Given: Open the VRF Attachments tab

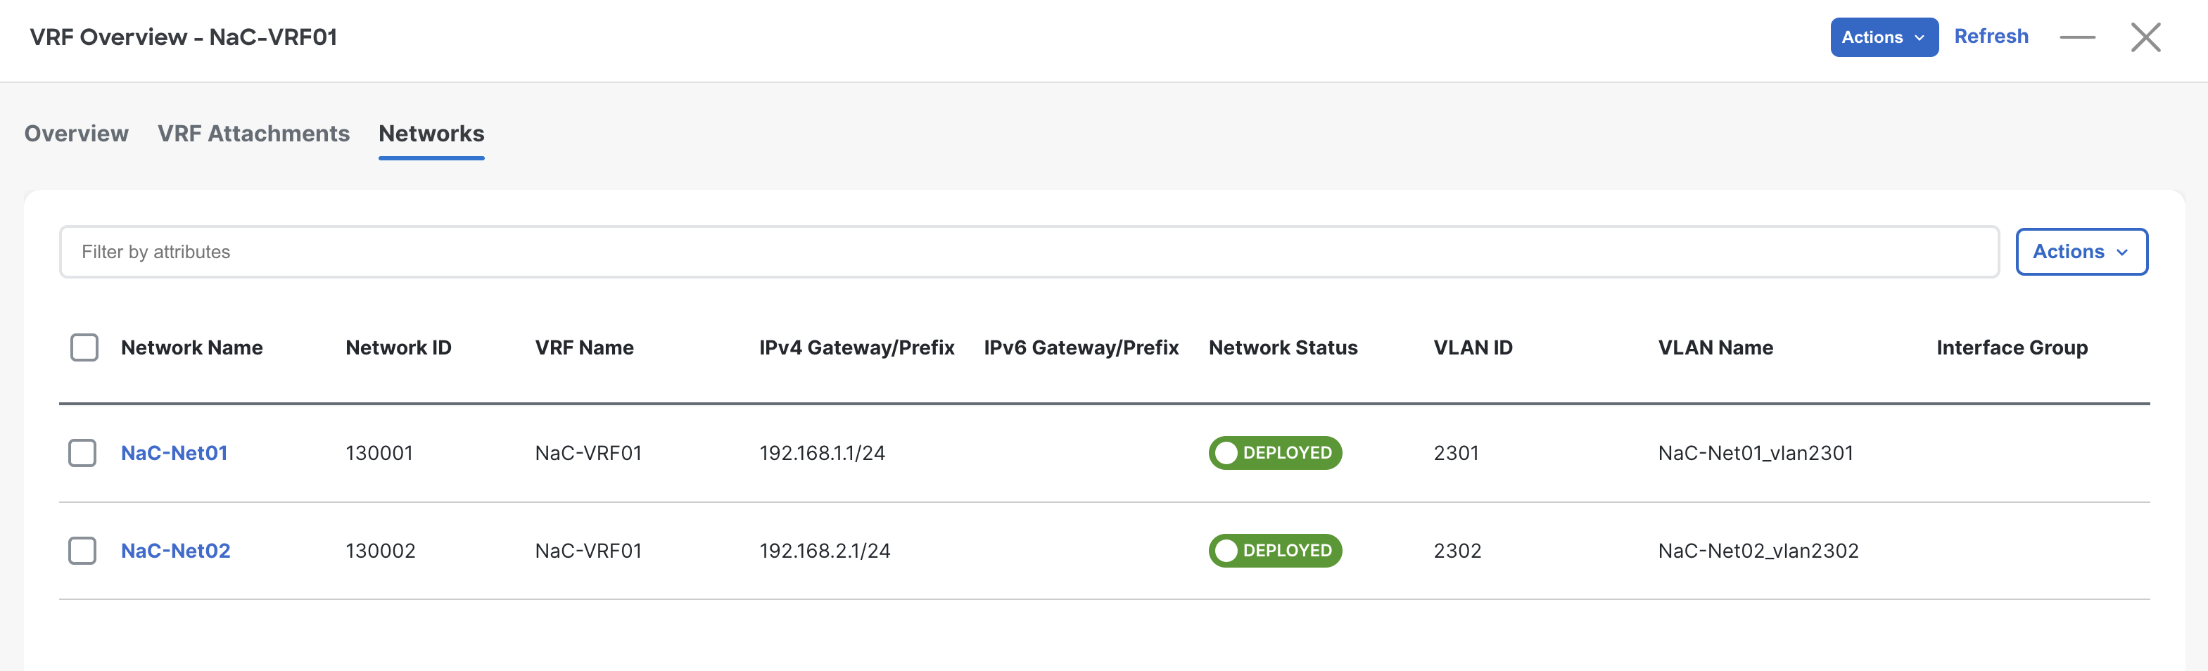Looking at the screenshot, I should [x=253, y=134].
